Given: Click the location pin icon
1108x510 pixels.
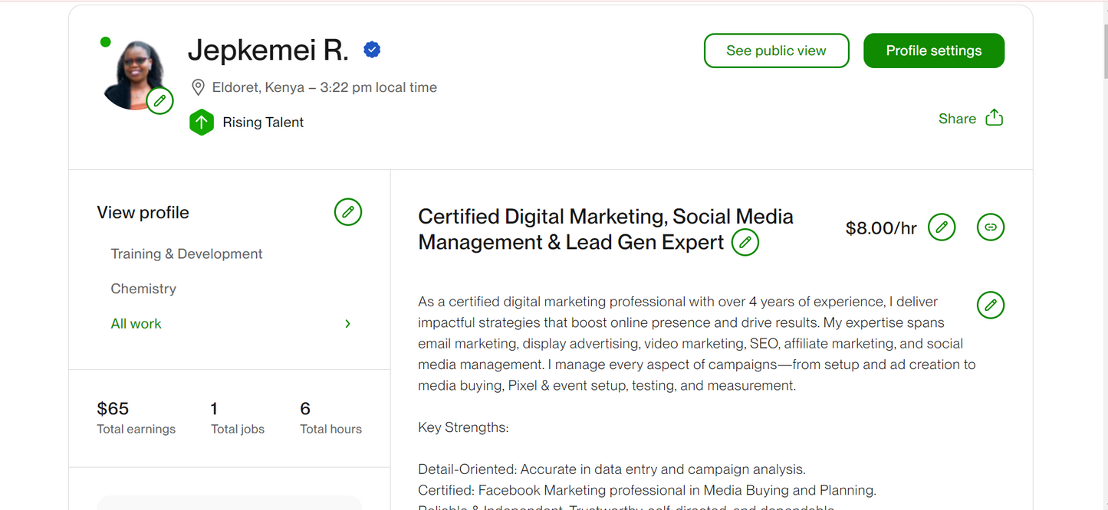Looking at the screenshot, I should click(x=198, y=87).
